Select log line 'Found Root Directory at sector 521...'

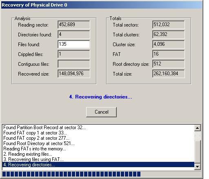[x=98, y=143]
